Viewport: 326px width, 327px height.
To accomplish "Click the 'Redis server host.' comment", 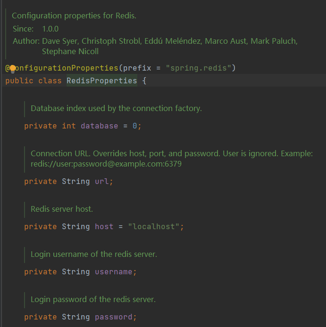I will 62,209.
